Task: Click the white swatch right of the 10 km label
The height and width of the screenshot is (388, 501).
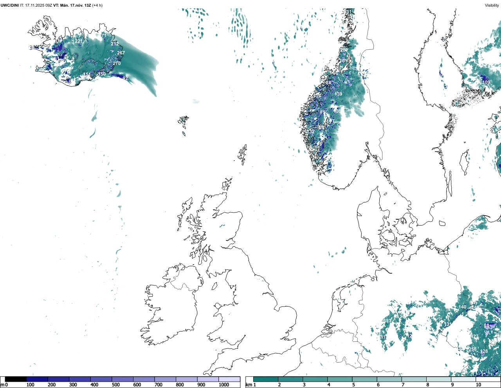Action: click(488, 379)
